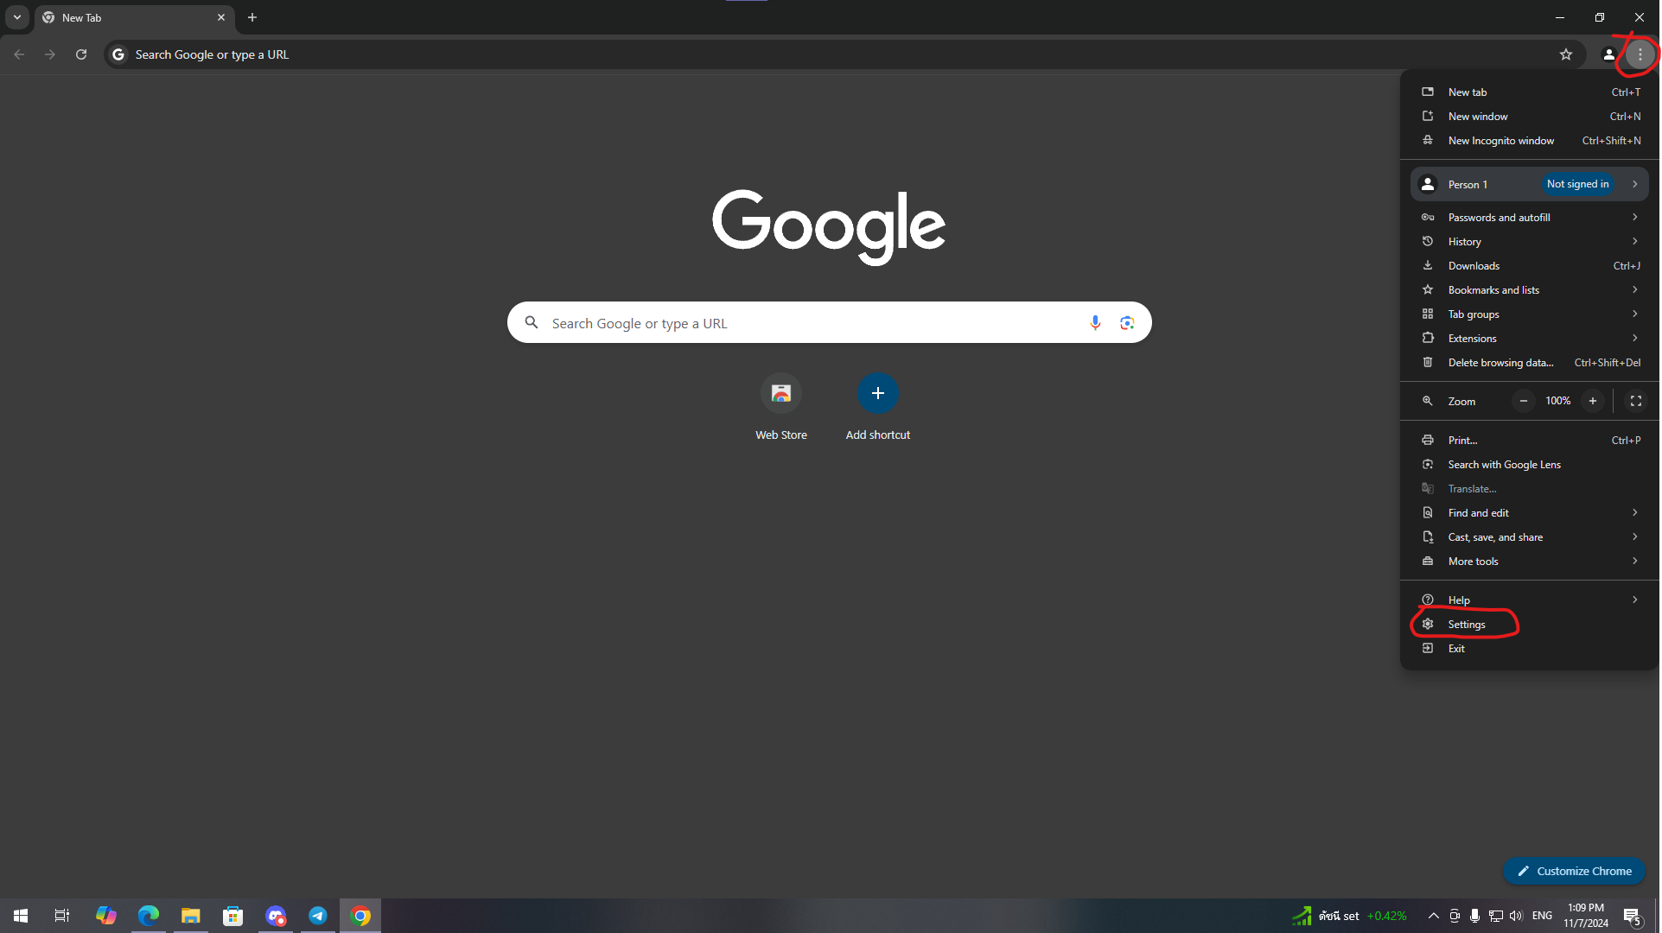Image resolution: width=1662 pixels, height=933 pixels.
Task: Select Search with Google Lens
Action: pos(1531,465)
